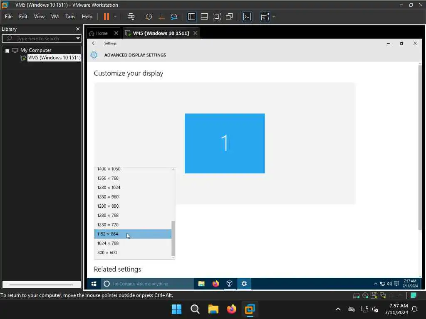Image resolution: width=426 pixels, height=319 pixels.
Task: Select My Computer in the library
Action: click(36, 50)
